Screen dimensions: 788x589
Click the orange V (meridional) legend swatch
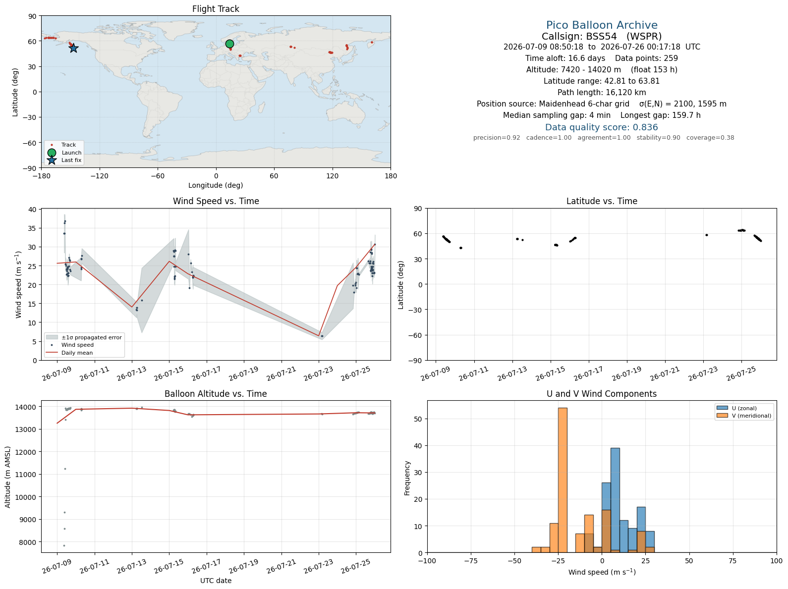coord(722,416)
